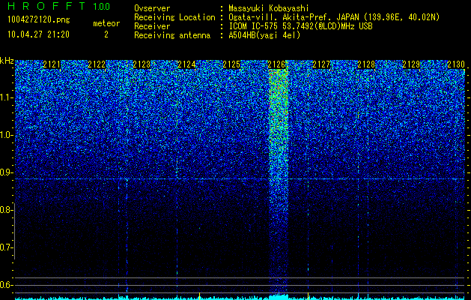Image resolution: width=471 pixels, height=300 pixels.
Task: Select the observer name Masayuki Kobayashi
Action: [269, 9]
